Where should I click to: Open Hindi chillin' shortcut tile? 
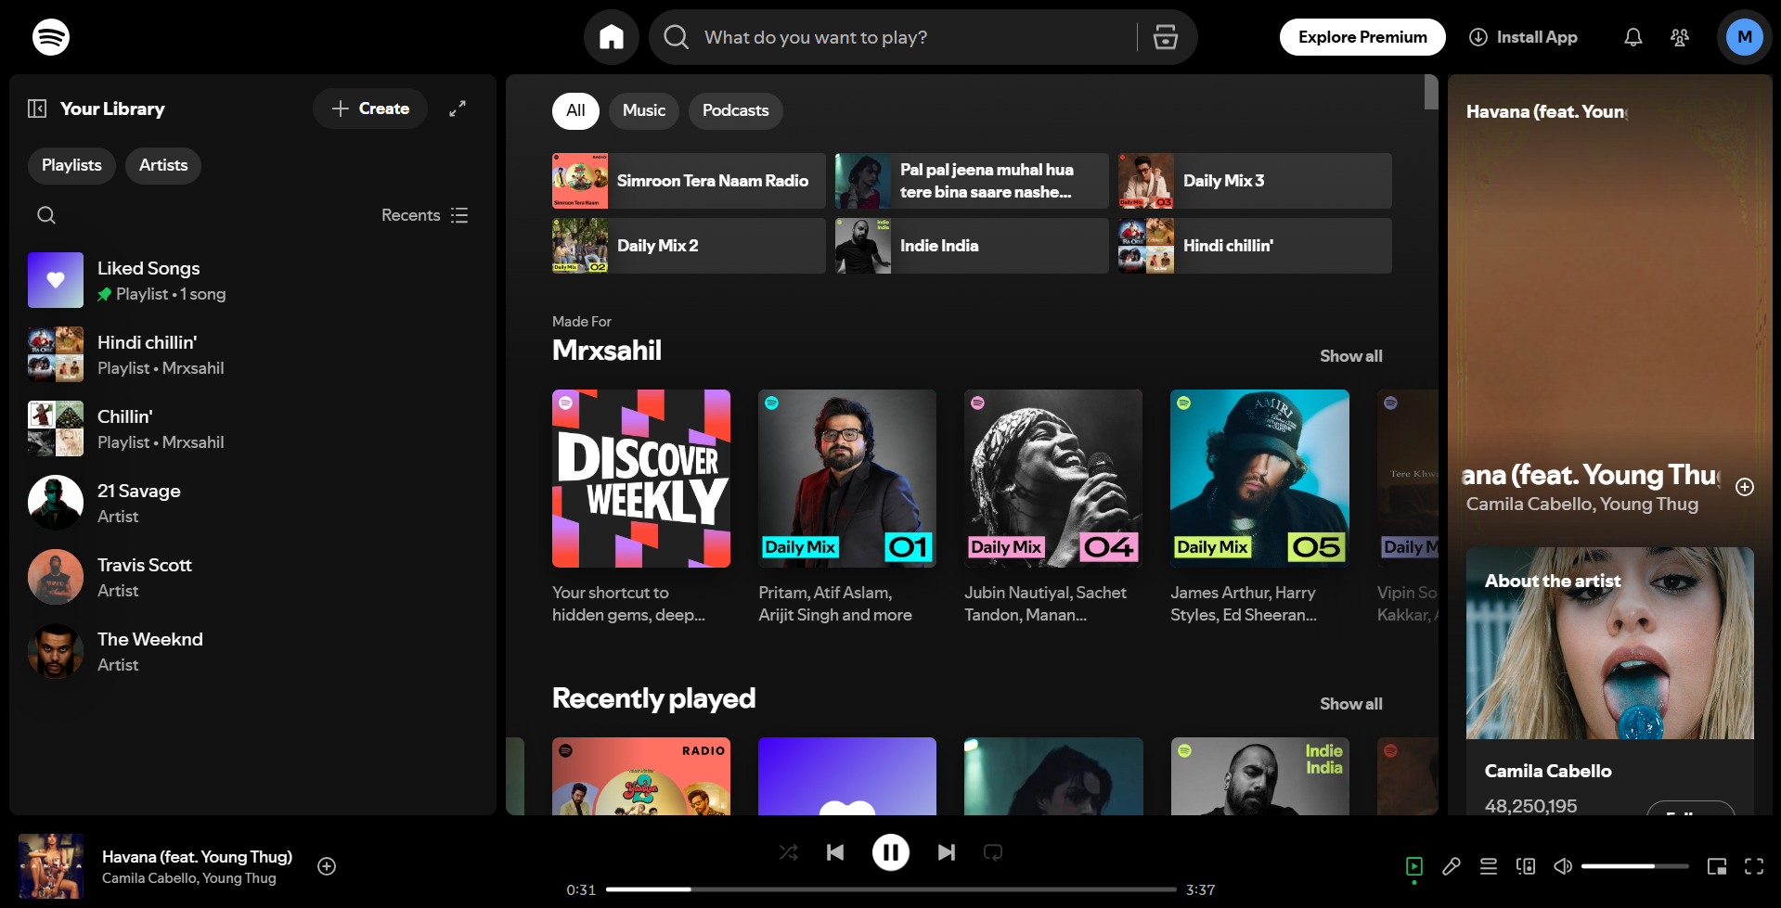1255,246
